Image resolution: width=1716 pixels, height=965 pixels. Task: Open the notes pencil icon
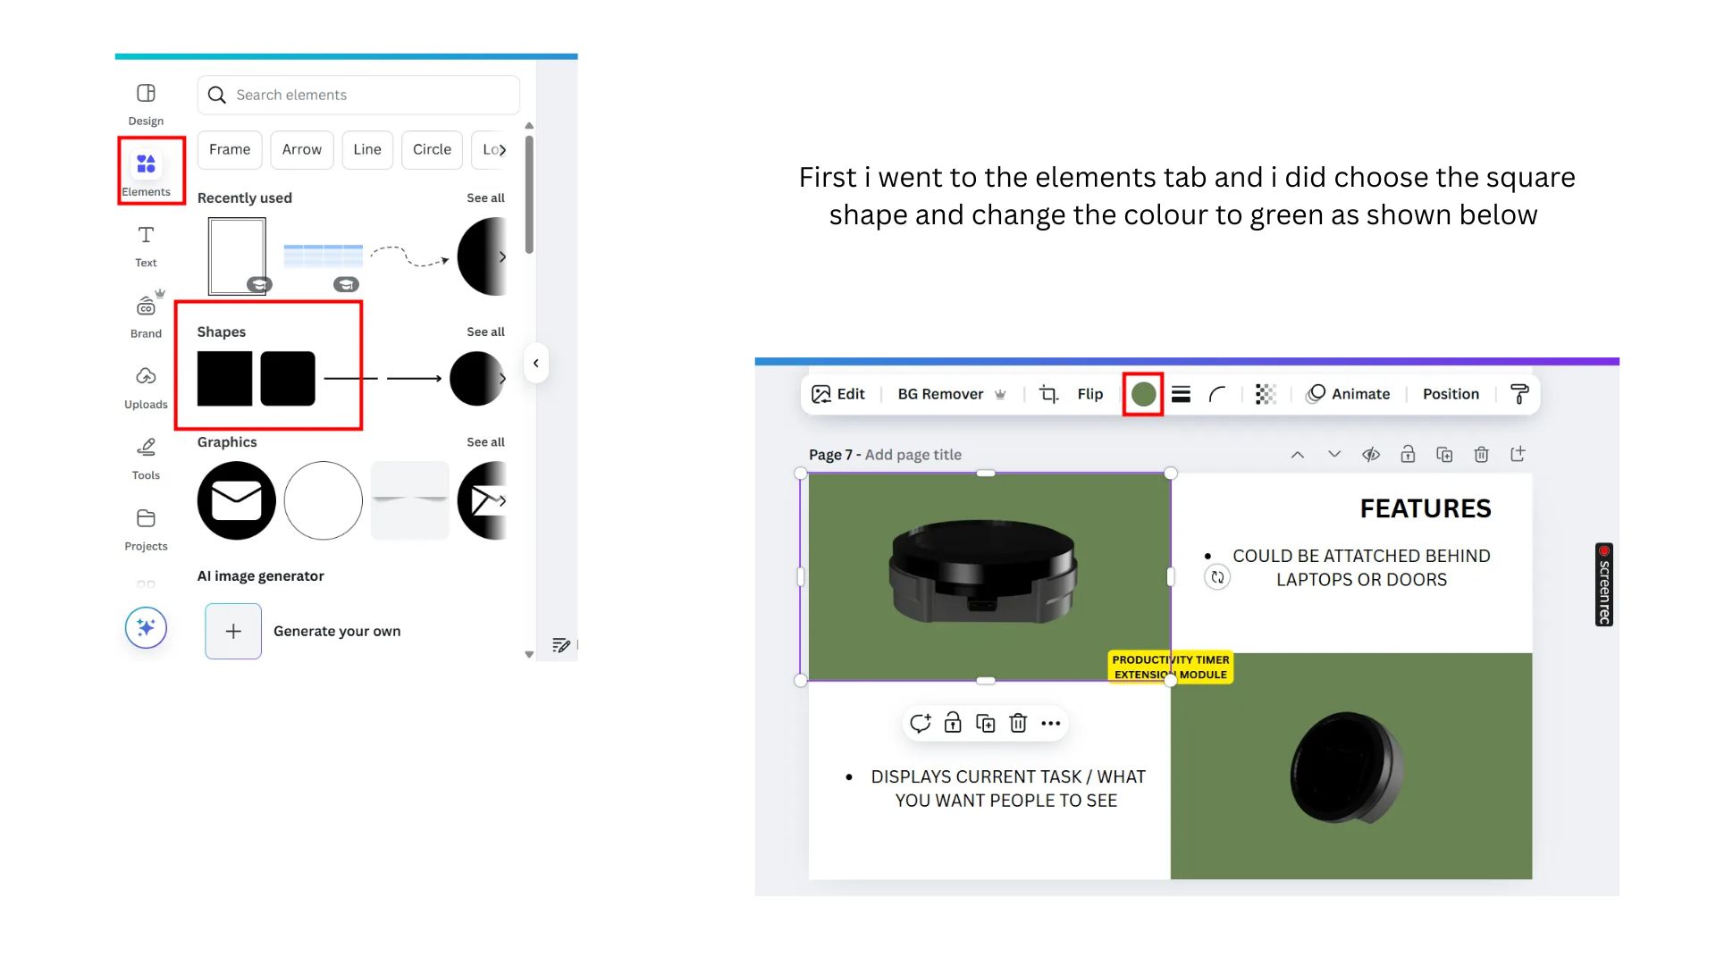(x=561, y=645)
